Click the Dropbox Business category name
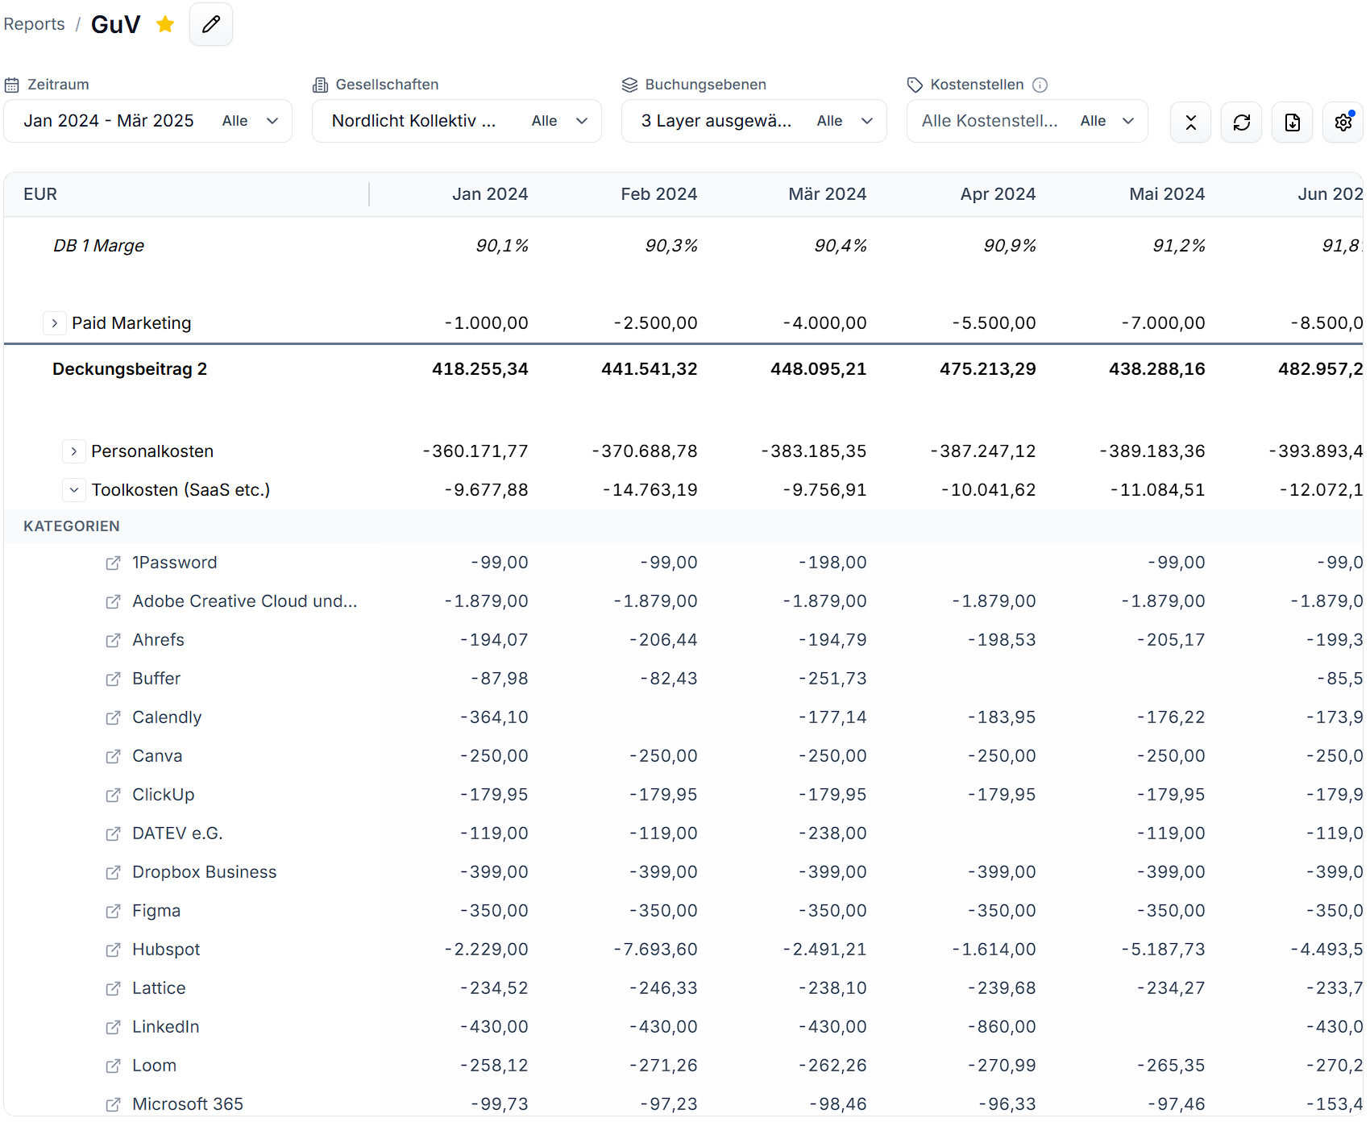 [205, 872]
